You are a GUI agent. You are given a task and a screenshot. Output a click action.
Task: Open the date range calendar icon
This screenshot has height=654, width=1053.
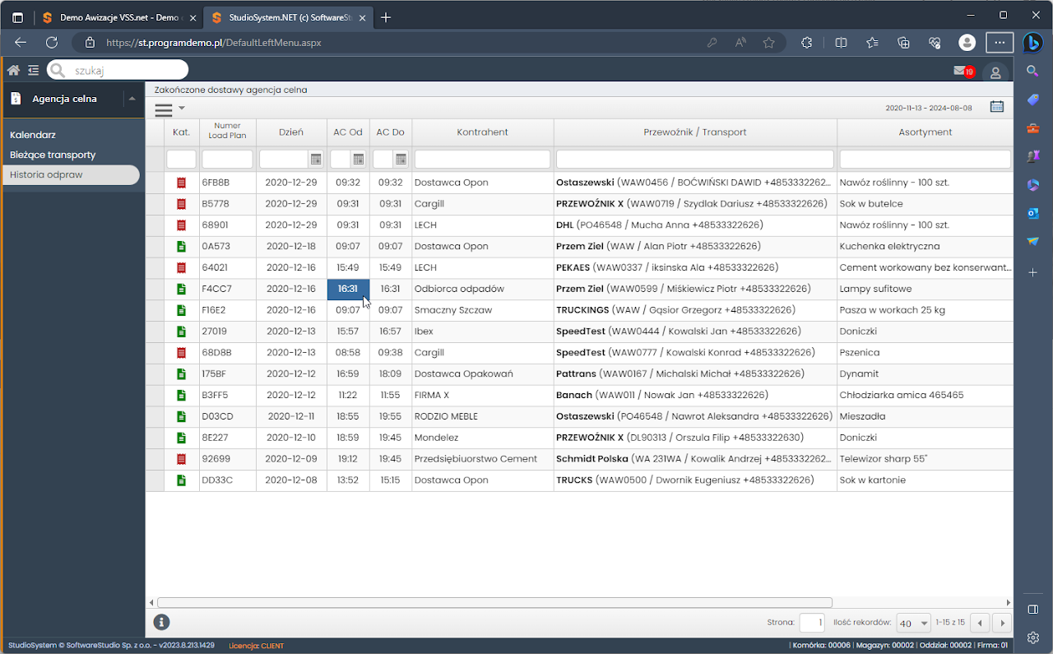tap(997, 106)
